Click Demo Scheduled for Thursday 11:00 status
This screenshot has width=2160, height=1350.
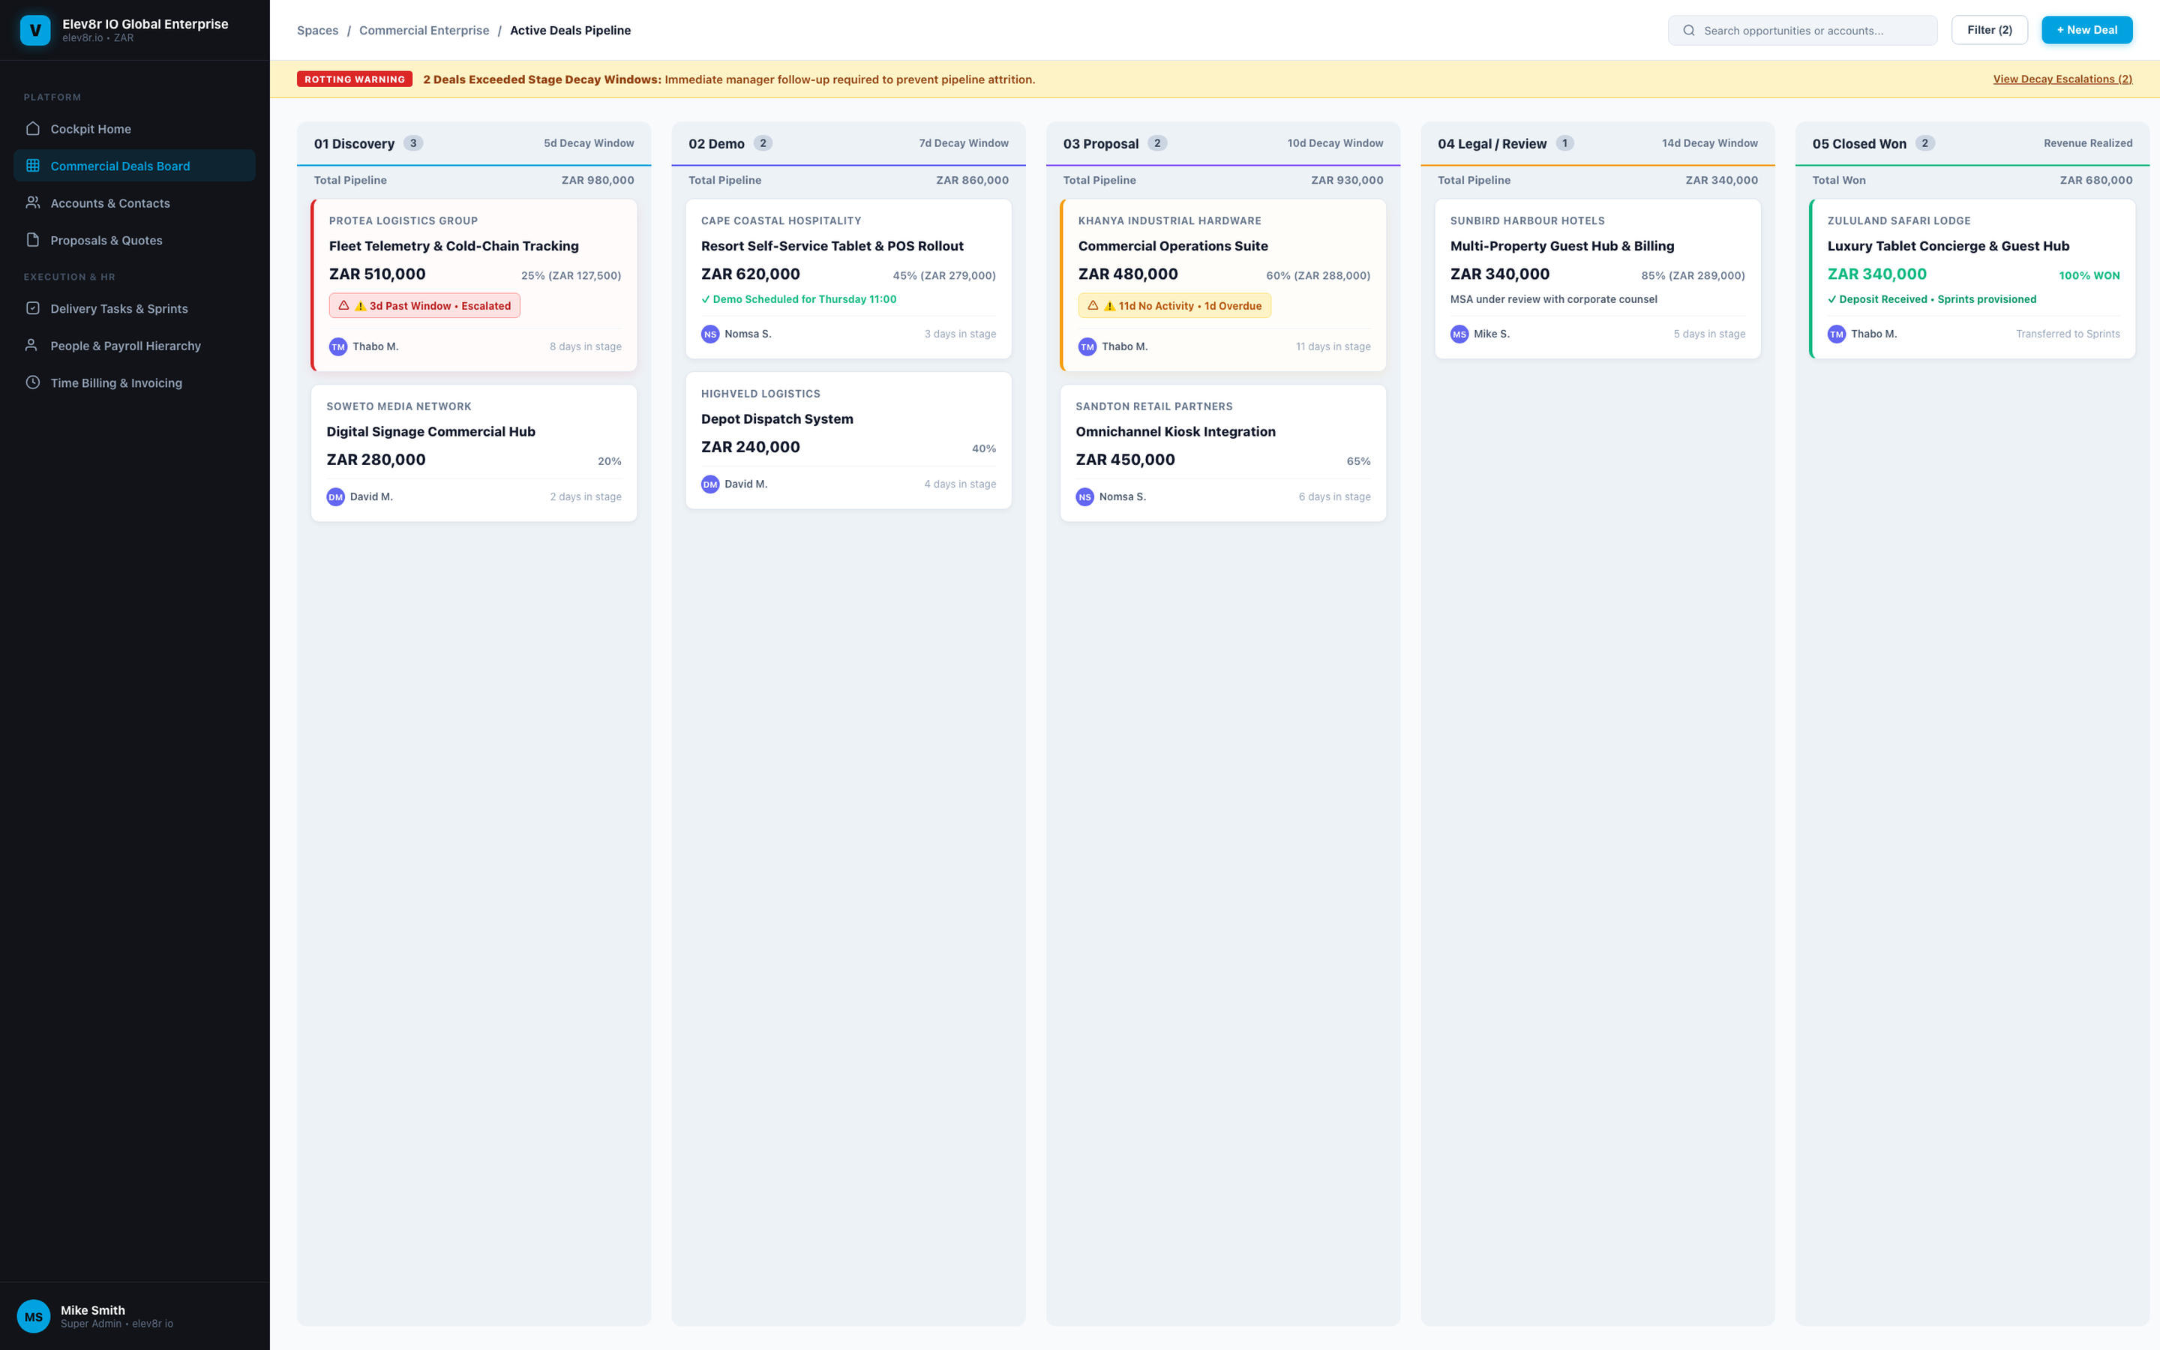(799, 299)
